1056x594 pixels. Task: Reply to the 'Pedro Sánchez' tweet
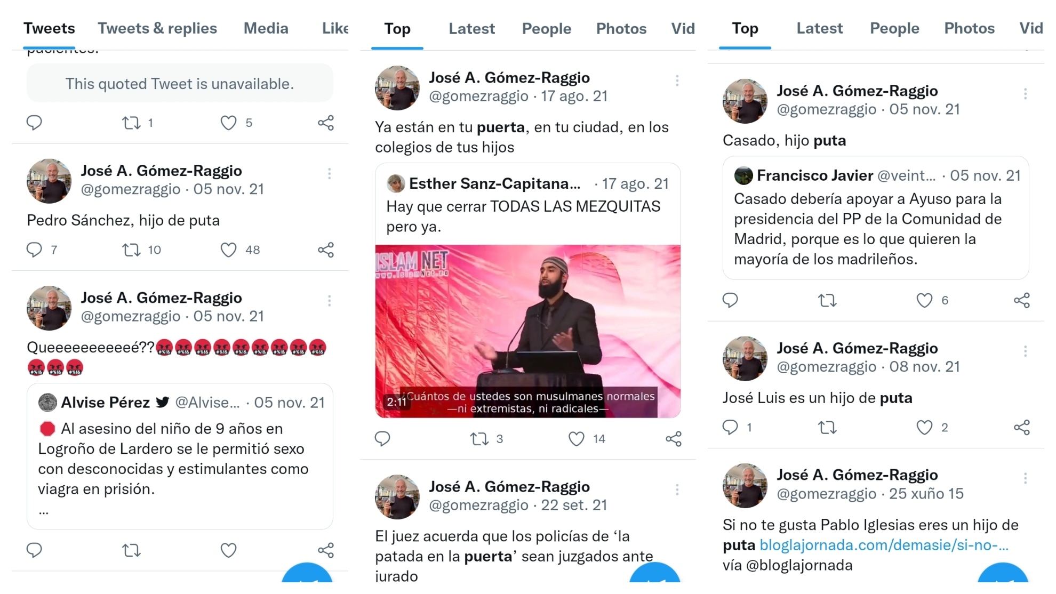(x=34, y=250)
